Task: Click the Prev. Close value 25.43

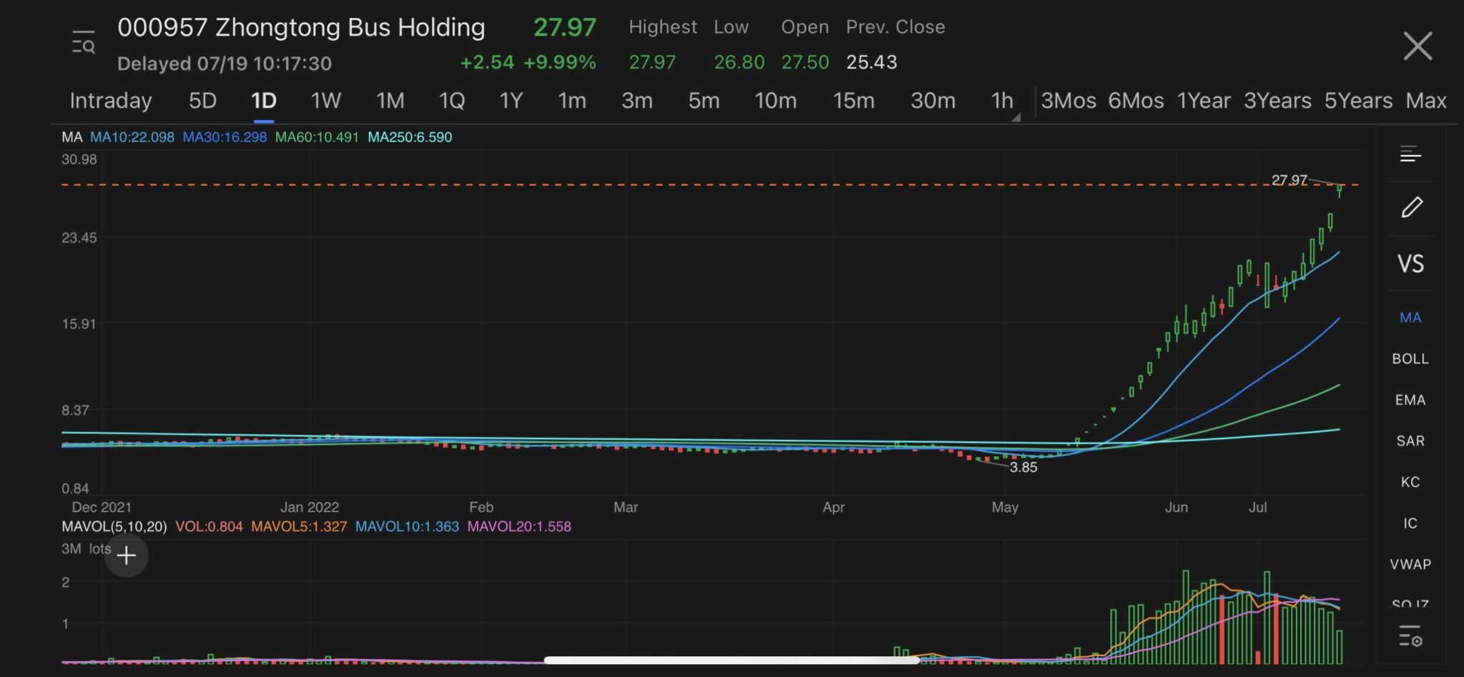Action: click(871, 62)
